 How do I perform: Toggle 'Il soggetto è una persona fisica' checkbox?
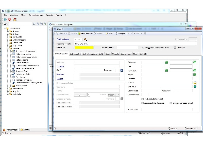tap(143, 48)
